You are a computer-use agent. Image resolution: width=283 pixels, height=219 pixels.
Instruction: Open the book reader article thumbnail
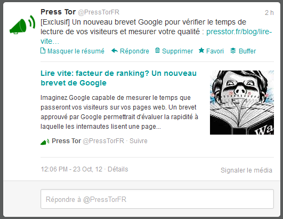click(242, 103)
